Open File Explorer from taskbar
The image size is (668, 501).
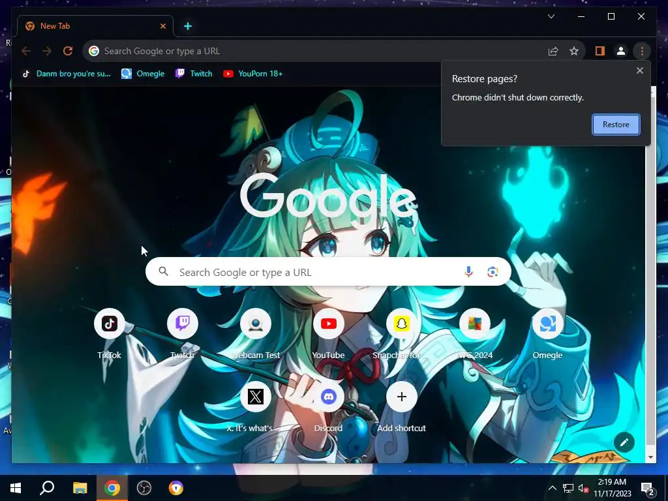[x=80, y=488]
